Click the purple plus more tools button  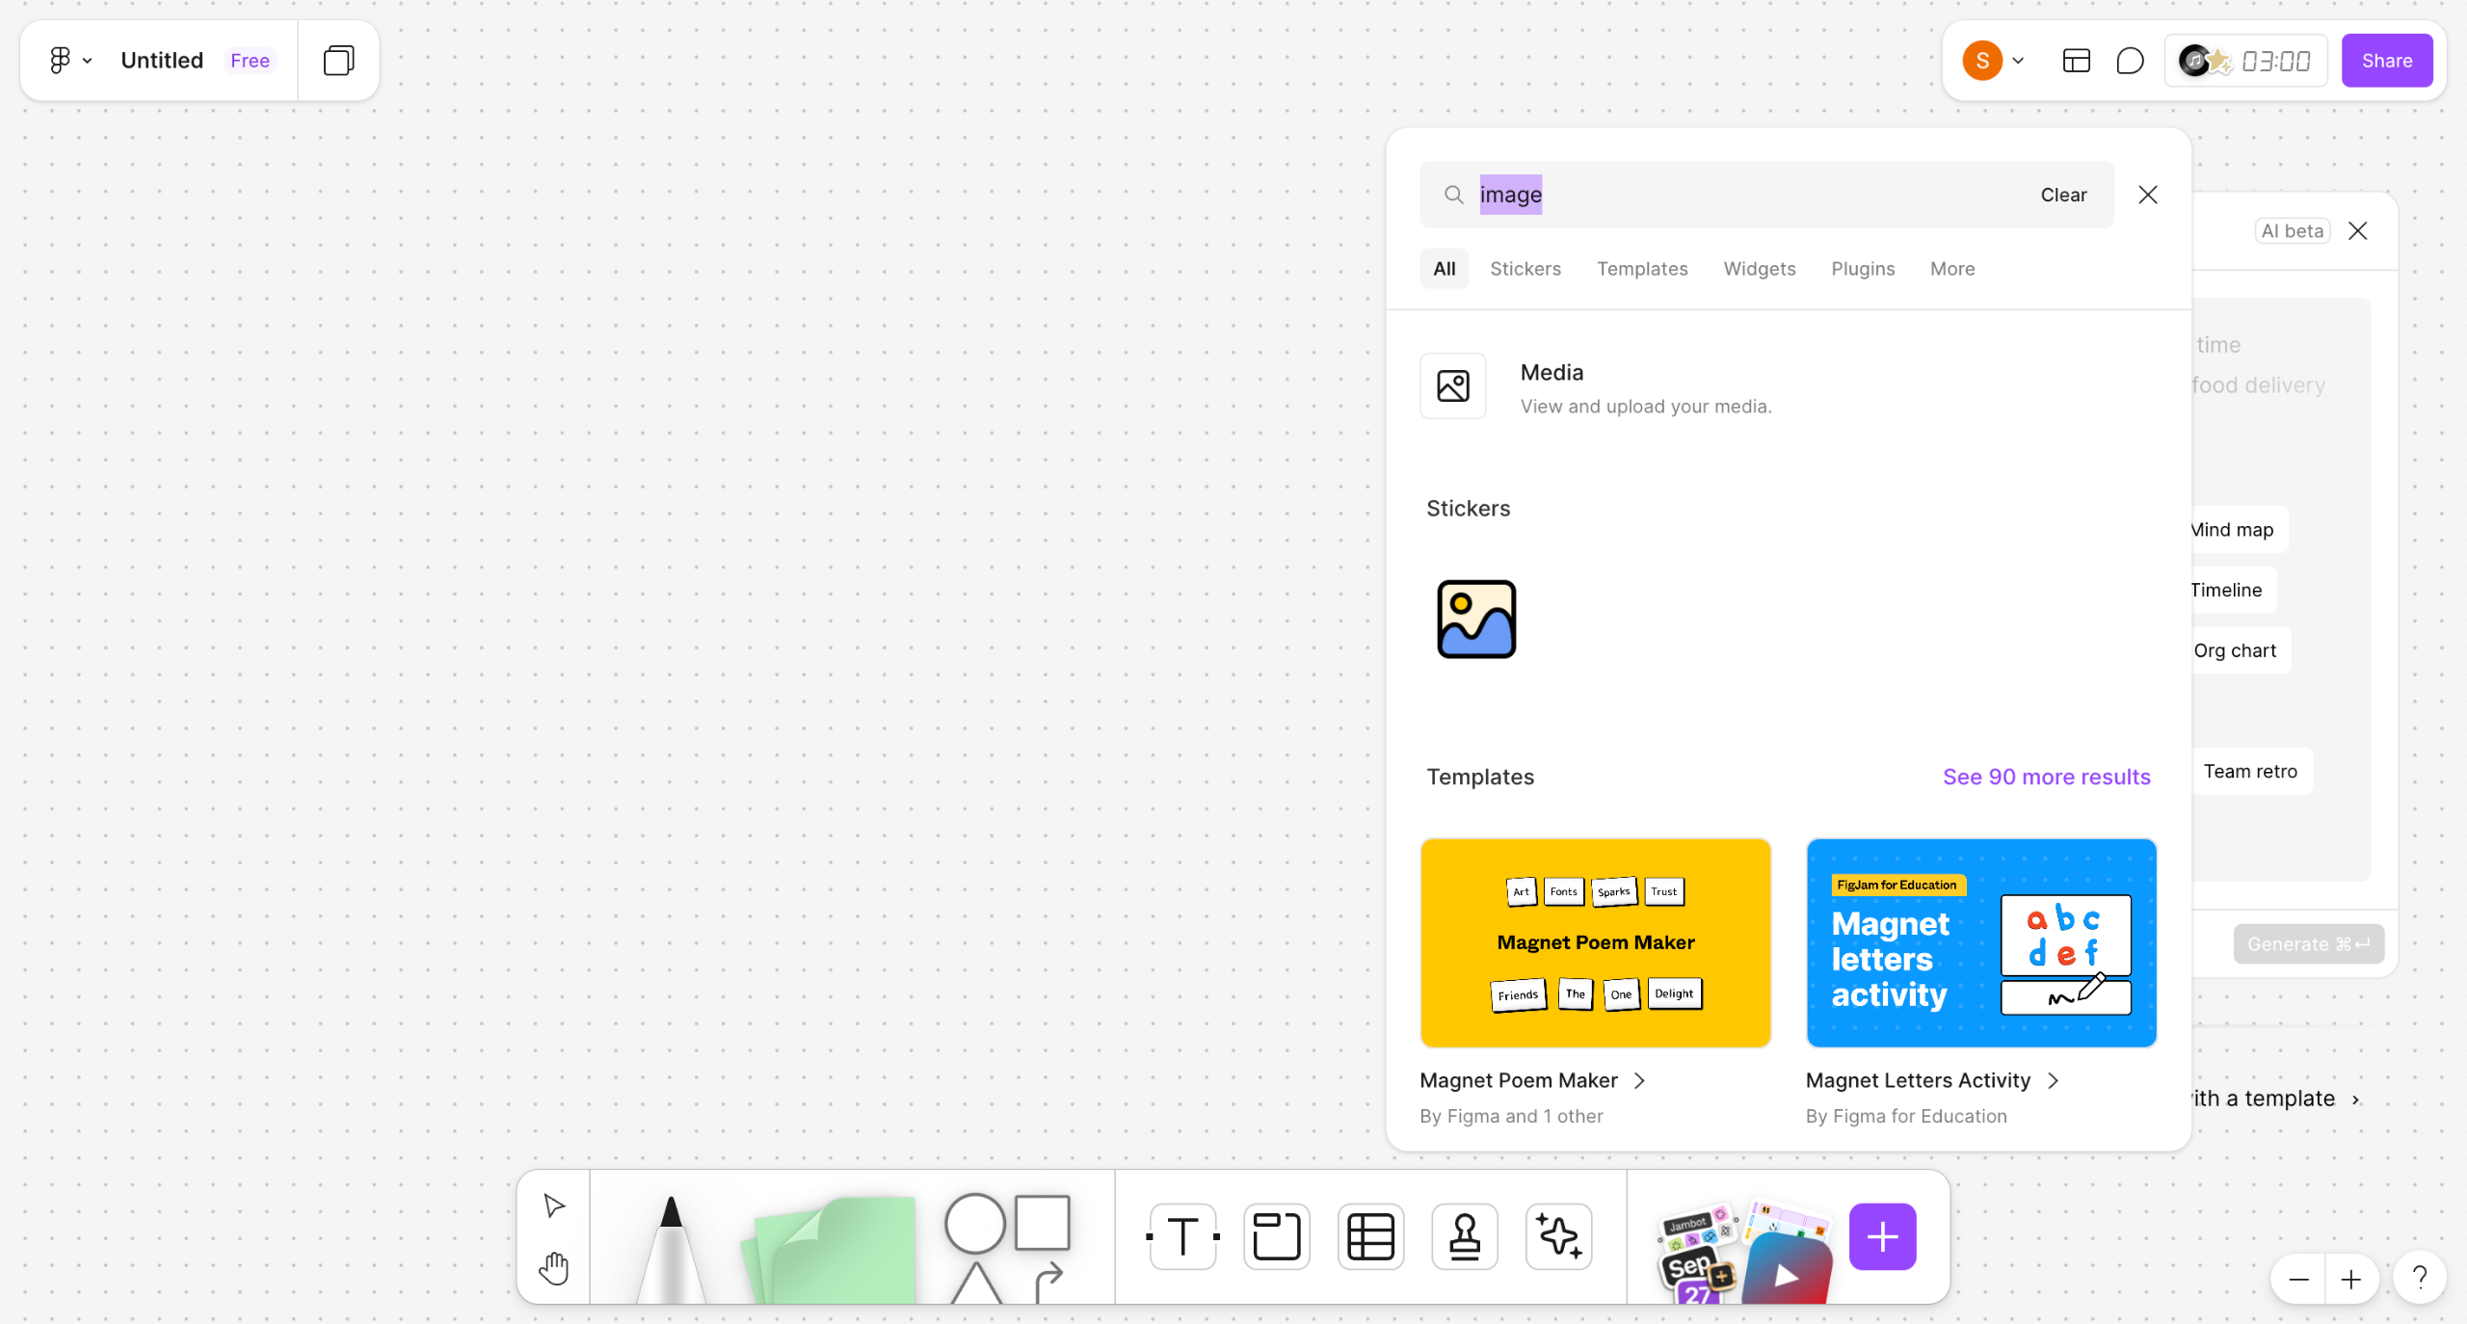click(1882, 1236)
